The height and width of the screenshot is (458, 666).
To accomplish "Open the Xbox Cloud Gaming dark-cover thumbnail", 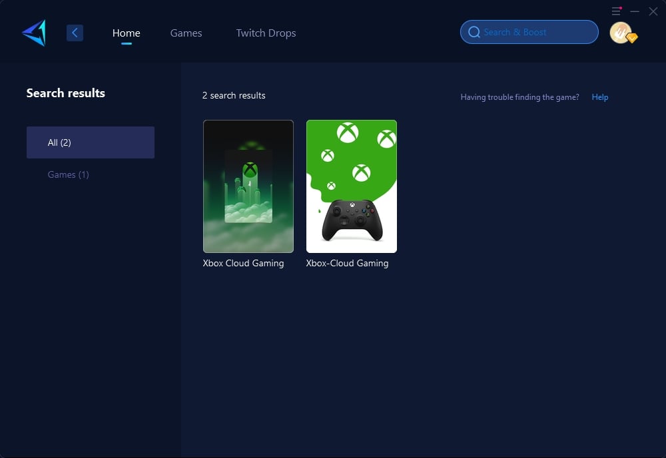I will 248,186.
